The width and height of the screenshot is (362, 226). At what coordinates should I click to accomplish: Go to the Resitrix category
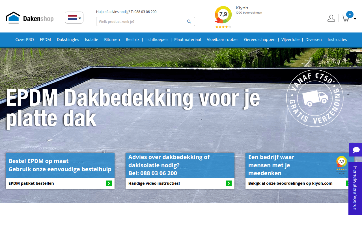click(133, 40)
